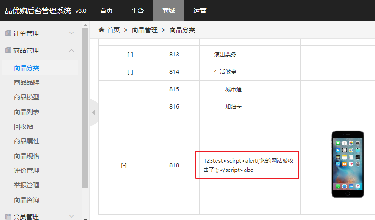Screen dimensions: 375x220
Task: Click the 商品管理 breadcrumb link
Action: [x=144, y=30]
